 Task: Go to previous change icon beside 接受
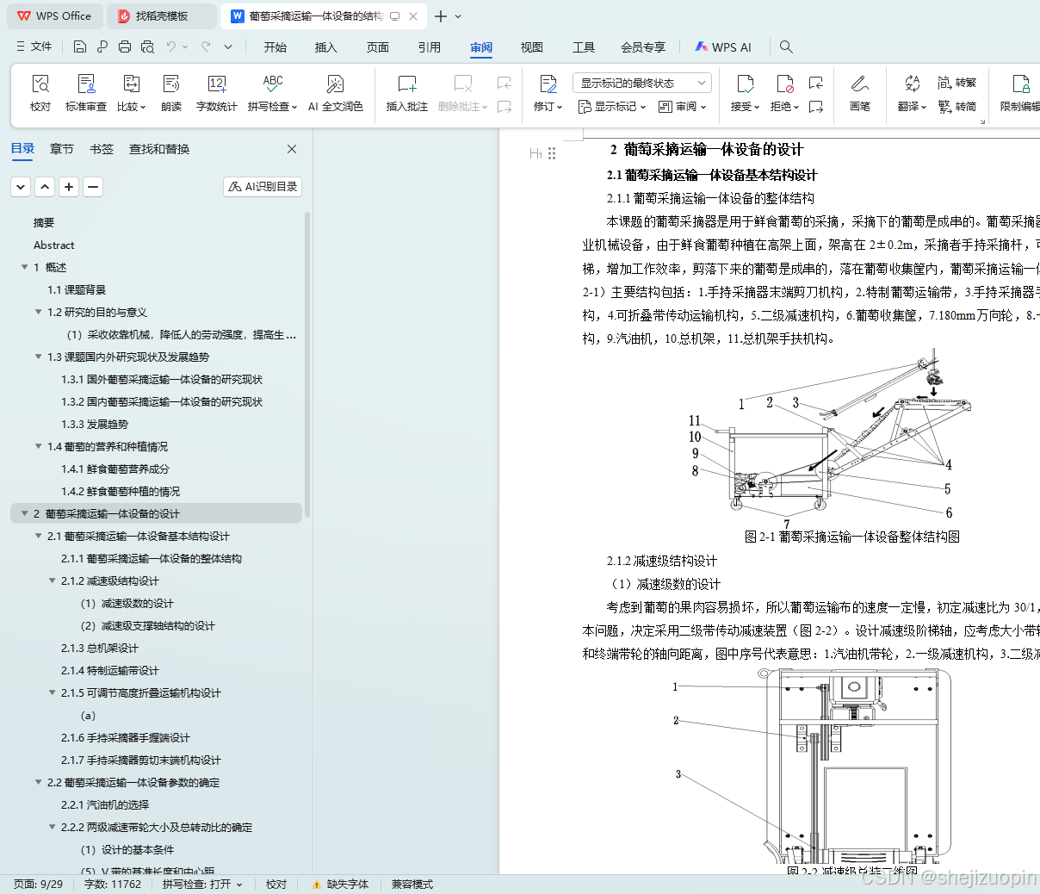pos(816,83)
